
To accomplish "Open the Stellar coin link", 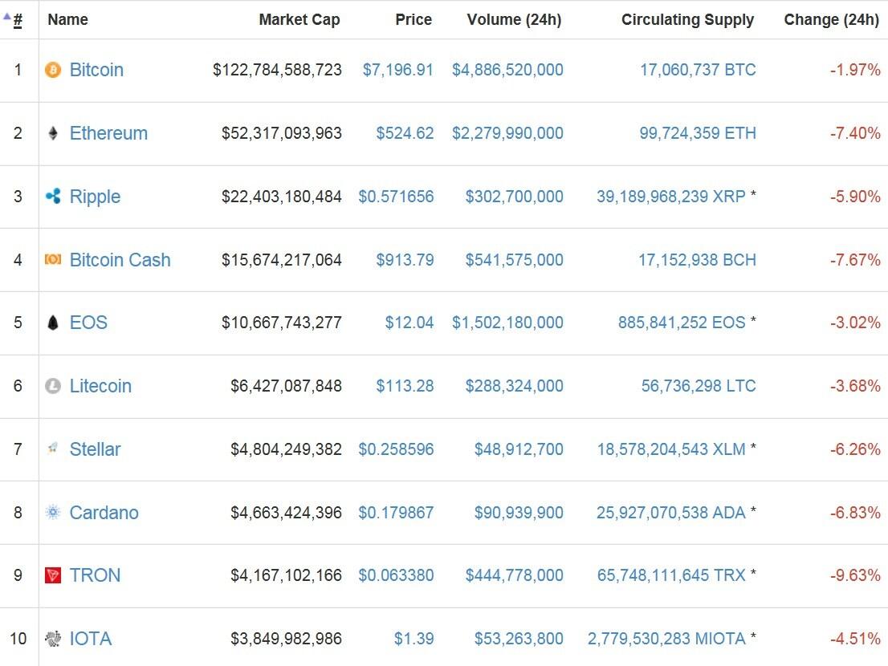I will tap(95, 449).
